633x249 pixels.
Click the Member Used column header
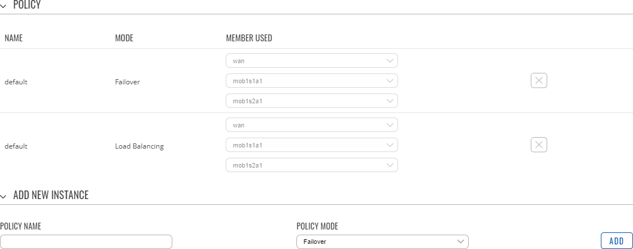(249, 38)
